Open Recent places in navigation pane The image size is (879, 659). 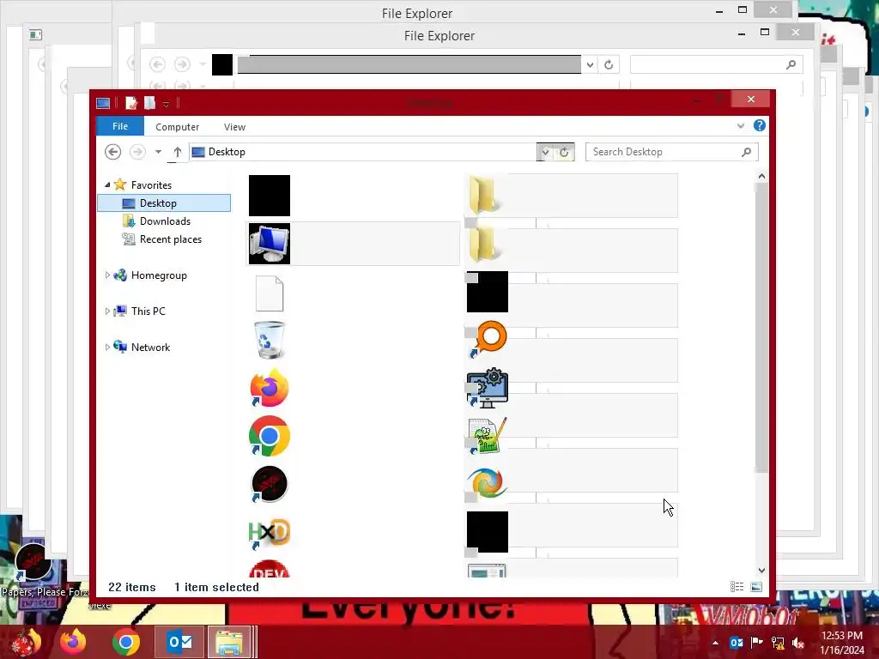click(171, 239)
